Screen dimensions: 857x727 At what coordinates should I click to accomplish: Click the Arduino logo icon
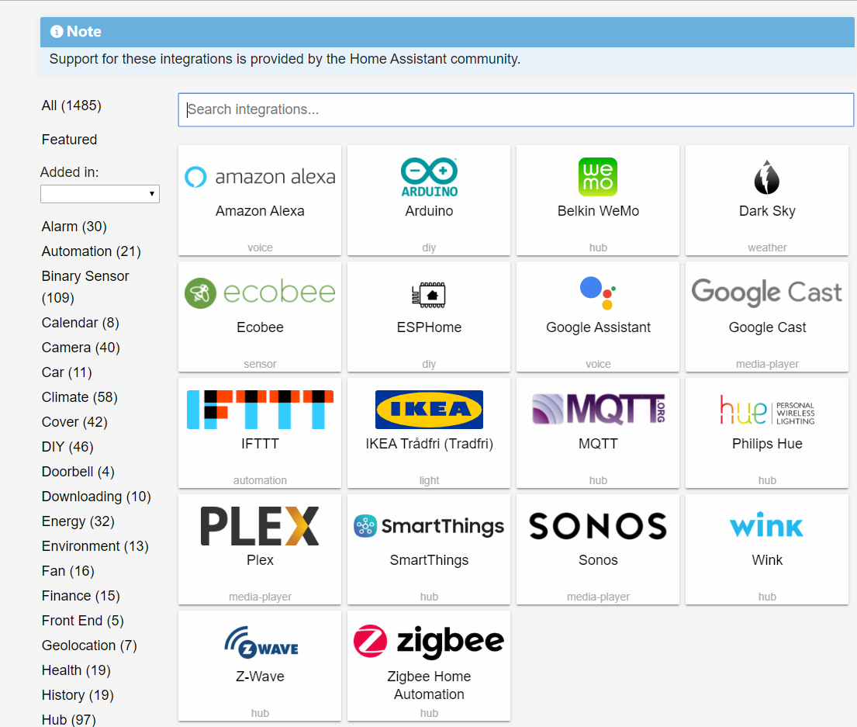coord(429,177)
